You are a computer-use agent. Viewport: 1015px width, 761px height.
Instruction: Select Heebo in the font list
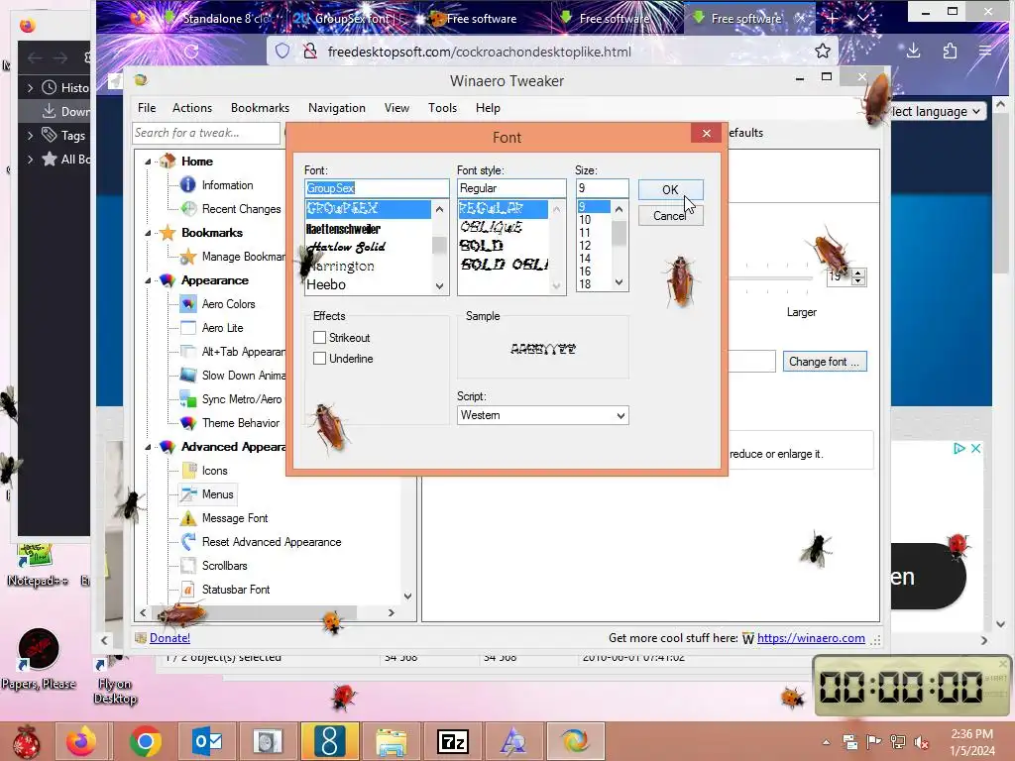tap(326, 284)
